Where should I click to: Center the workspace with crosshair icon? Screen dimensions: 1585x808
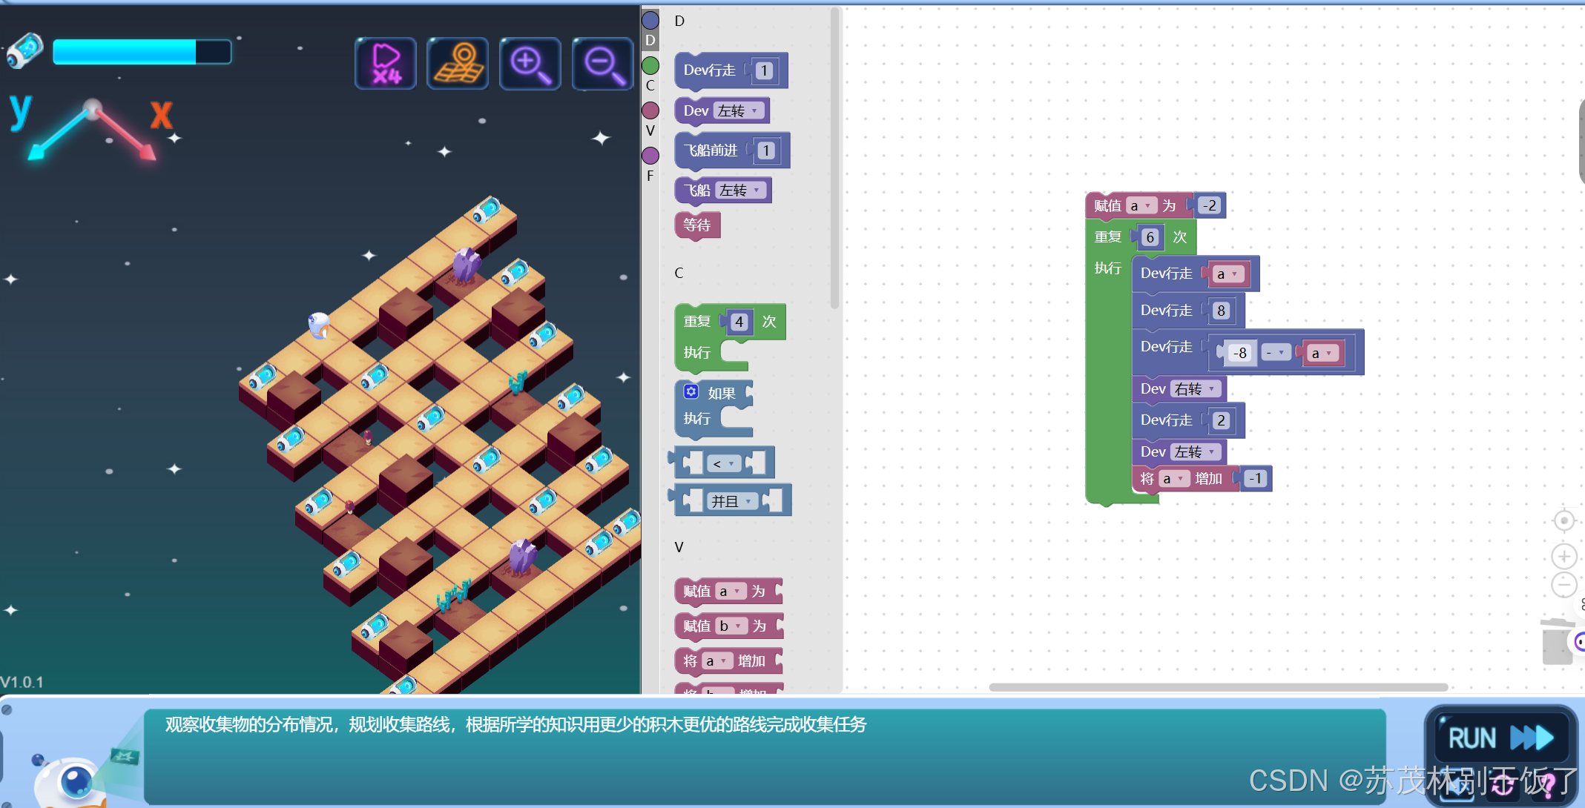pos(1563,521)
